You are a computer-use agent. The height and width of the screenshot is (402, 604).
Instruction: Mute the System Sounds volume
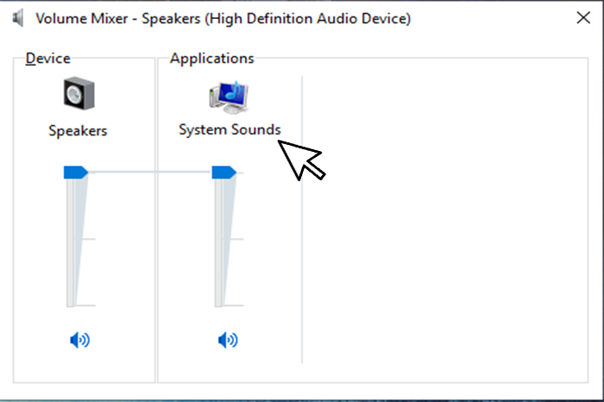pyautogui.click(x=228, y=340)
